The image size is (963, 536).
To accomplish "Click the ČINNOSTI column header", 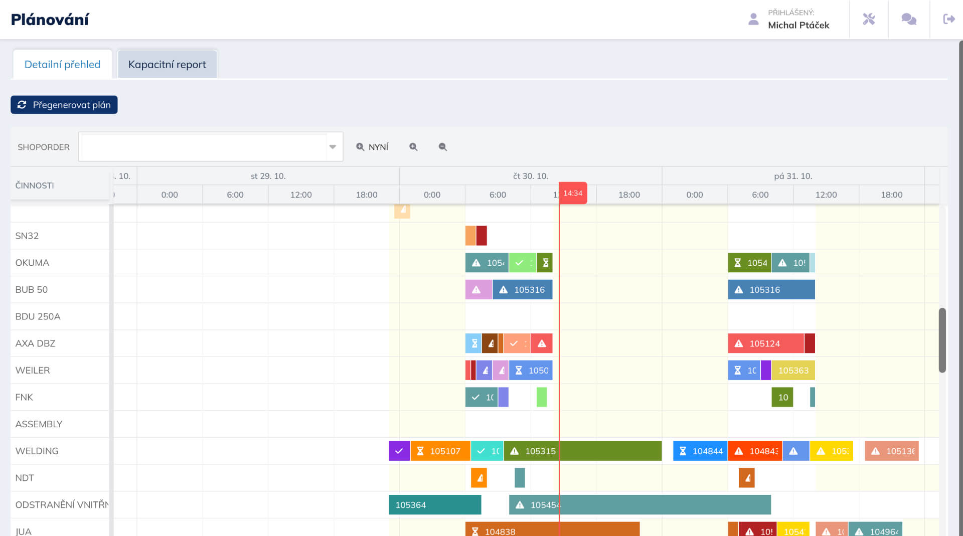I will click(35, 186).
